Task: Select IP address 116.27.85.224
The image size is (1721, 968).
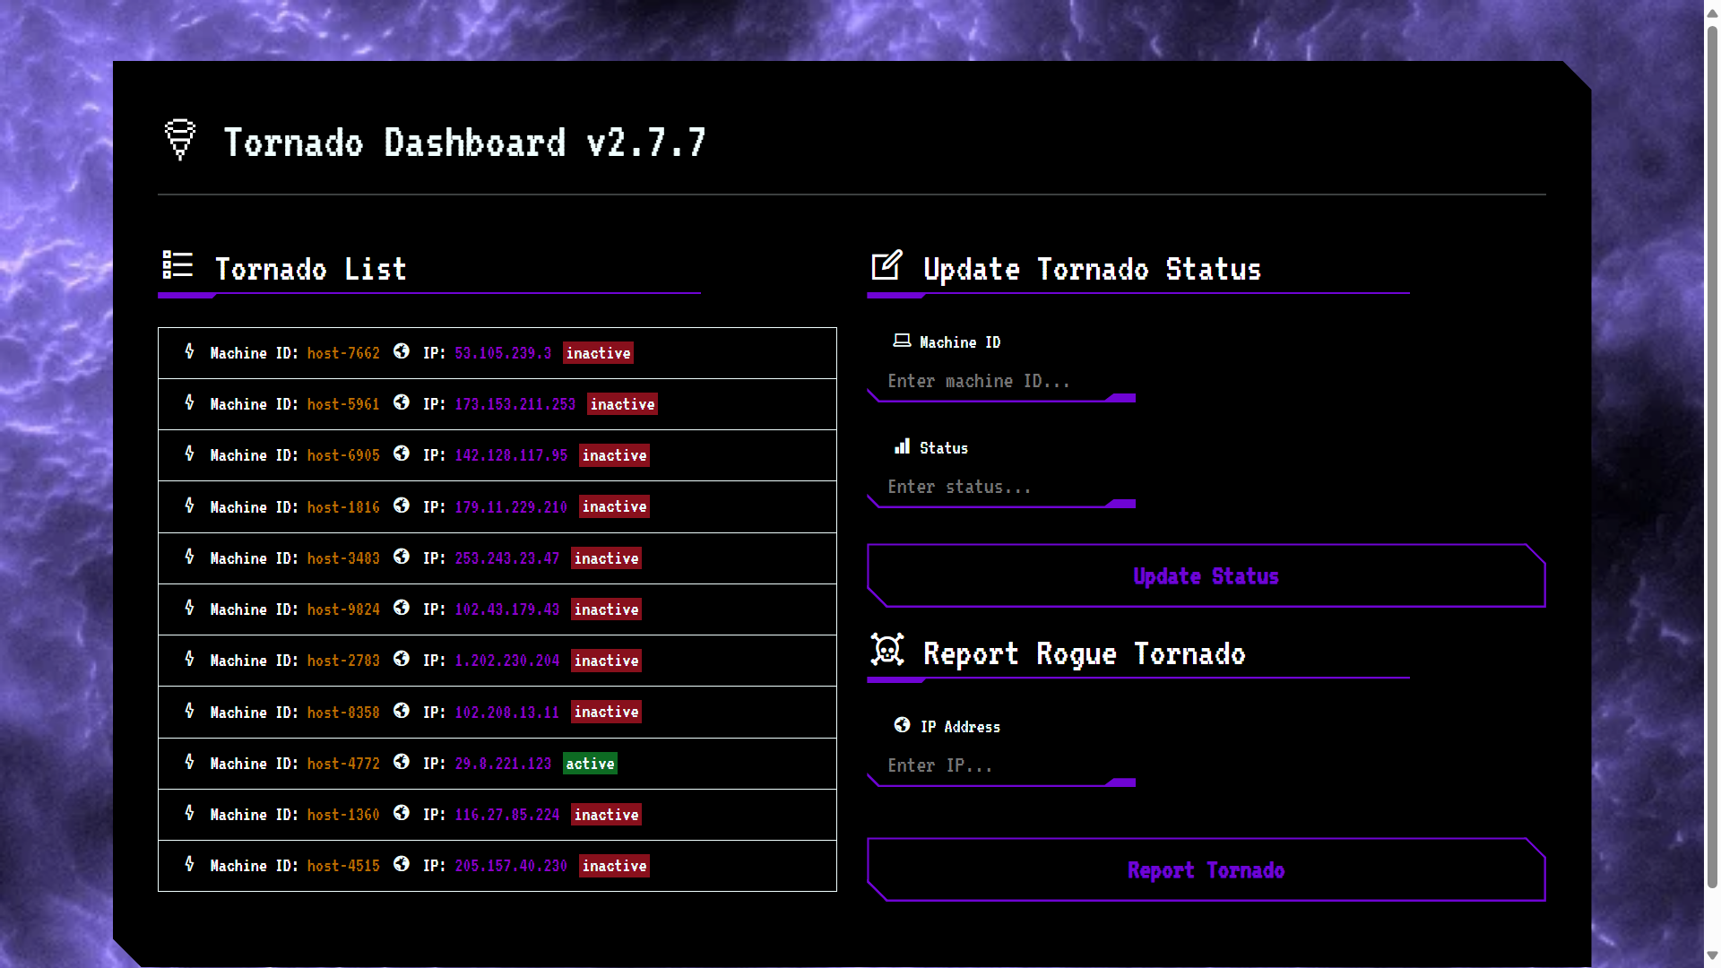Action: [507, 816]
